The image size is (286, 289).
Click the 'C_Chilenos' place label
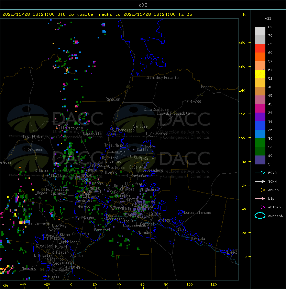coord(33,150)
